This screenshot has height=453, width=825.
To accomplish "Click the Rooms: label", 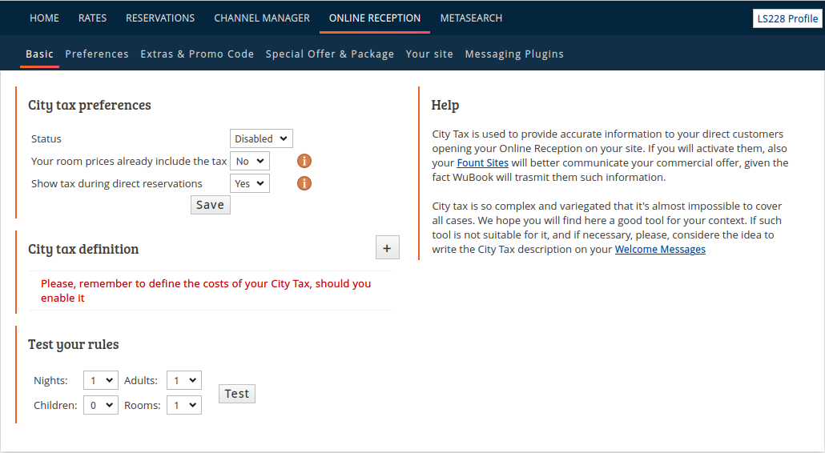I will pos(142,405).
